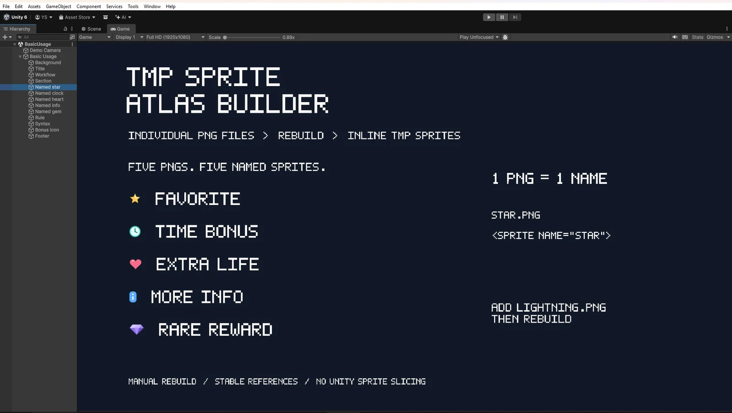Click the Step frame button

[515, 17]
